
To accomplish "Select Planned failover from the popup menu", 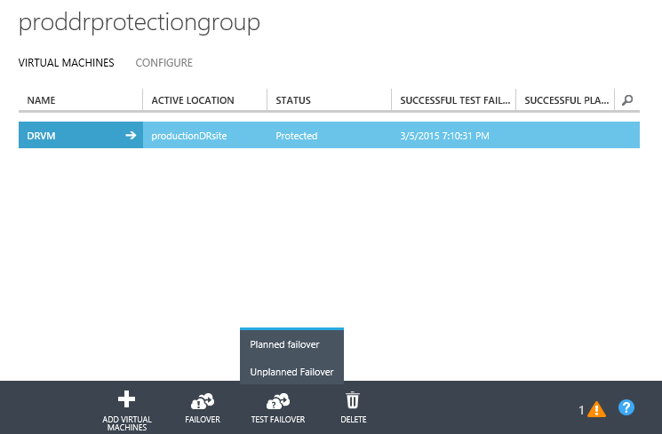I will 284,344.
